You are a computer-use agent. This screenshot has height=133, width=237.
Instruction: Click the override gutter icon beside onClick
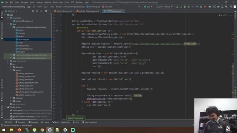click(x=57, y=31)
